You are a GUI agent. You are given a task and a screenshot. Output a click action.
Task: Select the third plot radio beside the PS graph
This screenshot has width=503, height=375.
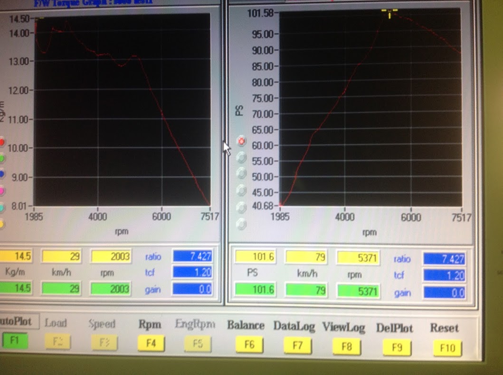point(242,173)
